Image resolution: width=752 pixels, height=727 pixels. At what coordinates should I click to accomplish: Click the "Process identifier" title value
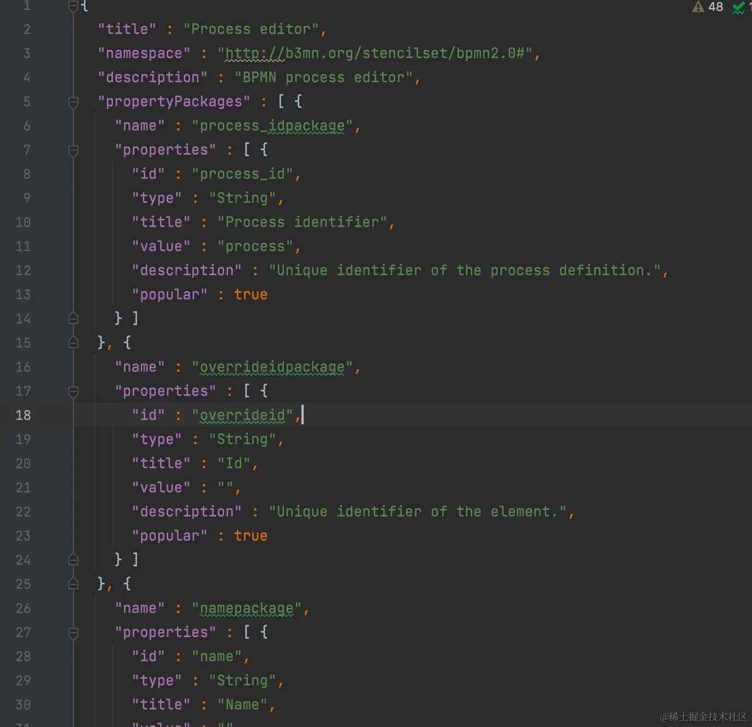point(302,222)
